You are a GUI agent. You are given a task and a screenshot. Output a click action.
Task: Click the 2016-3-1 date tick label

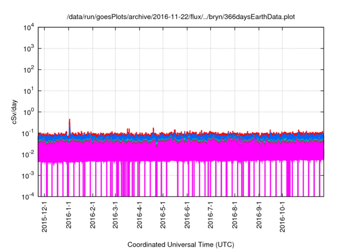coord(115,215)
